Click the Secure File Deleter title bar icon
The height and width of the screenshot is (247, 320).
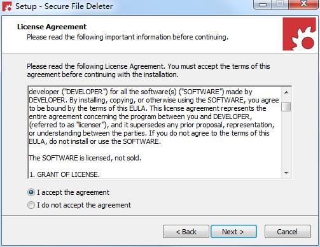7,6
